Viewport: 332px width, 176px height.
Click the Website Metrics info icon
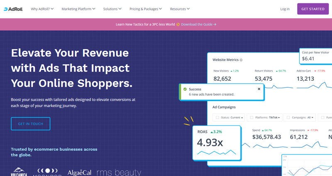[x=241, y=60]
